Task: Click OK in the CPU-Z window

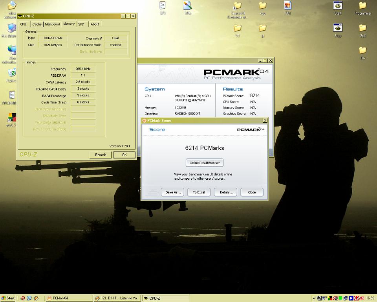Action: 124,155
